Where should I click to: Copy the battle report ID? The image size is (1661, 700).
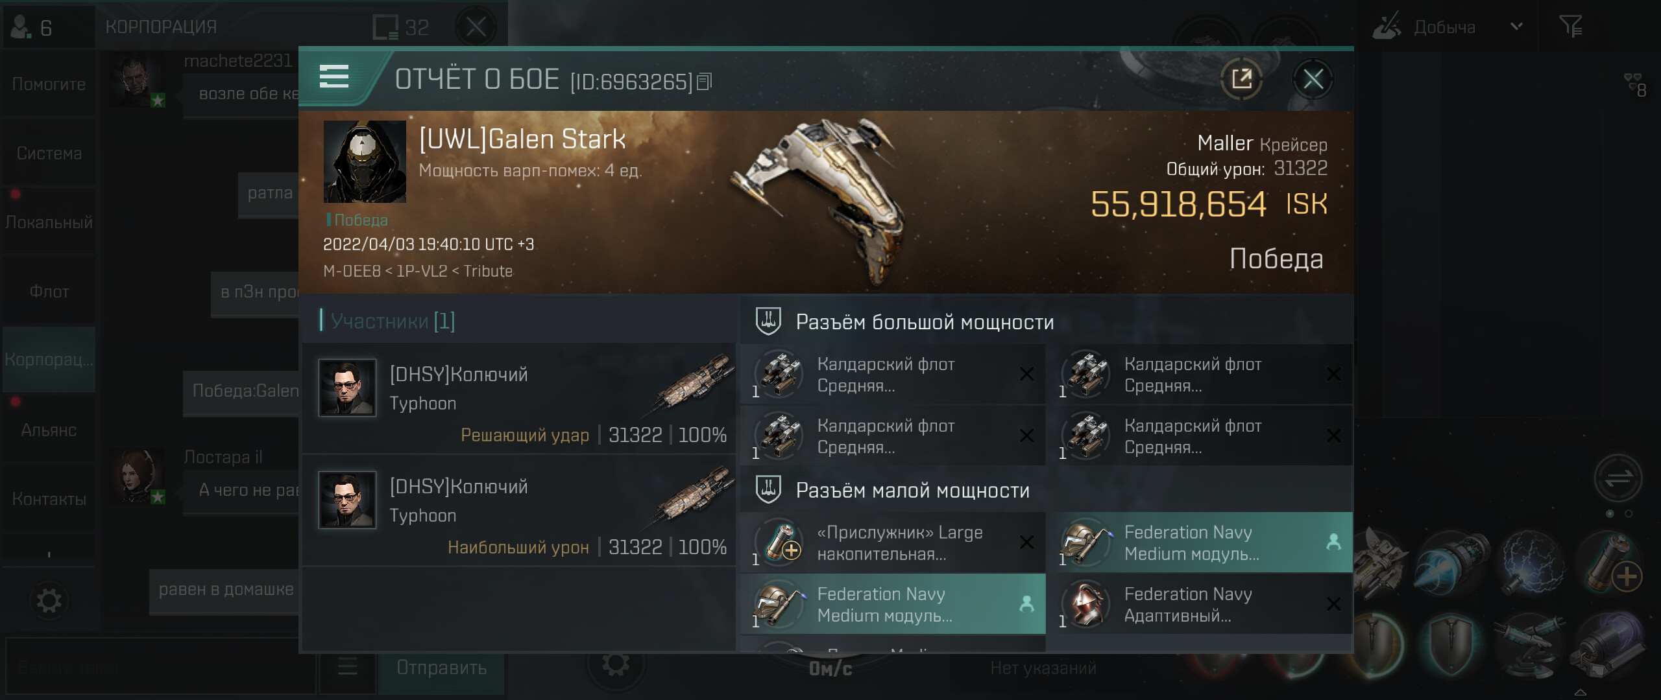pyautogui.click(x=705, y=82)
